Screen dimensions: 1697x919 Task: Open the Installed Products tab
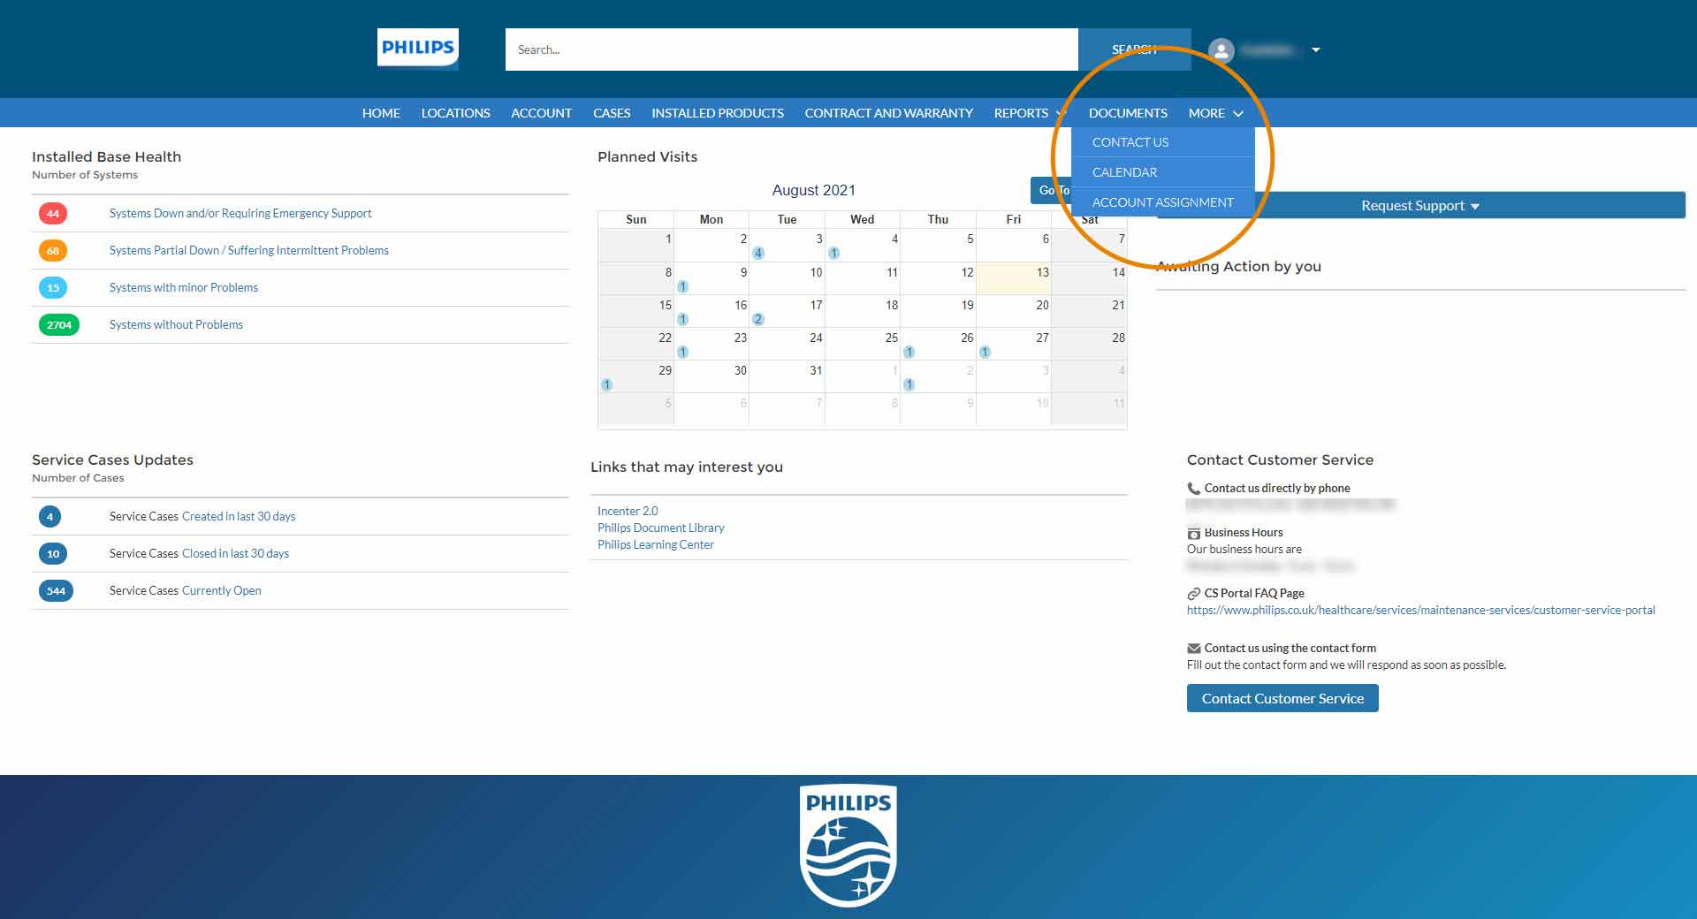tap(717, 113)
